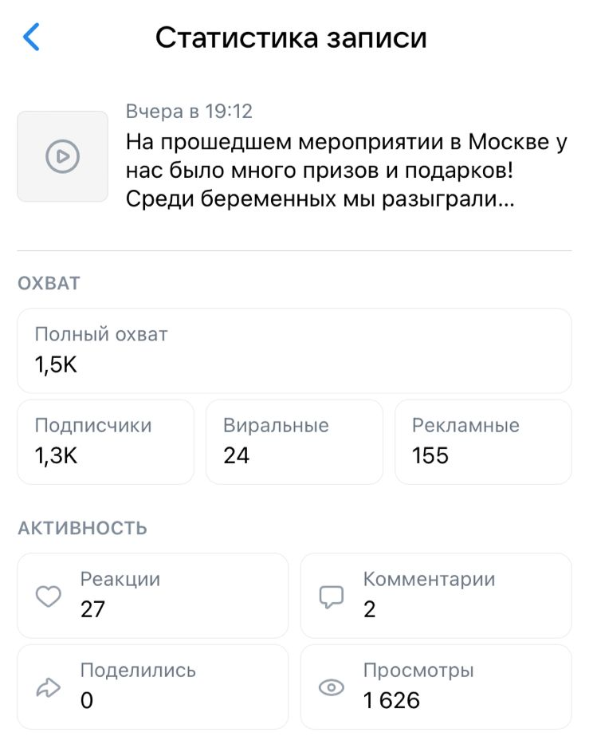This screenshot has height=748, width=589.
Task: Click the video play thumbnail
Action: 62,156
